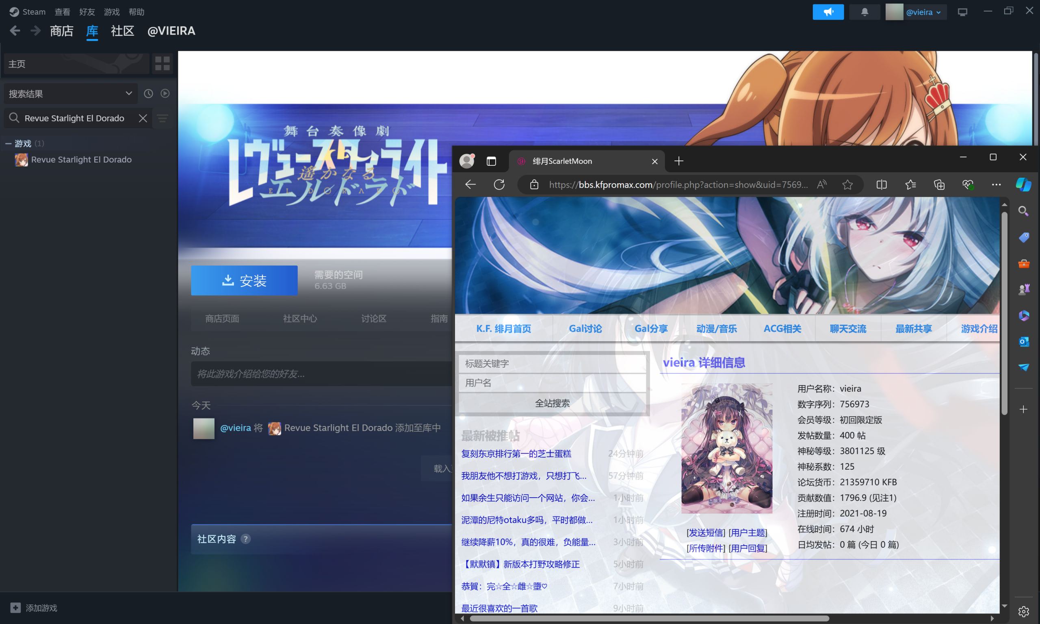Image resolution: width=1040 pixels, height=624 pixels.
Task: Open the Gal讨论 forum tab
Action: pos(585,328)
